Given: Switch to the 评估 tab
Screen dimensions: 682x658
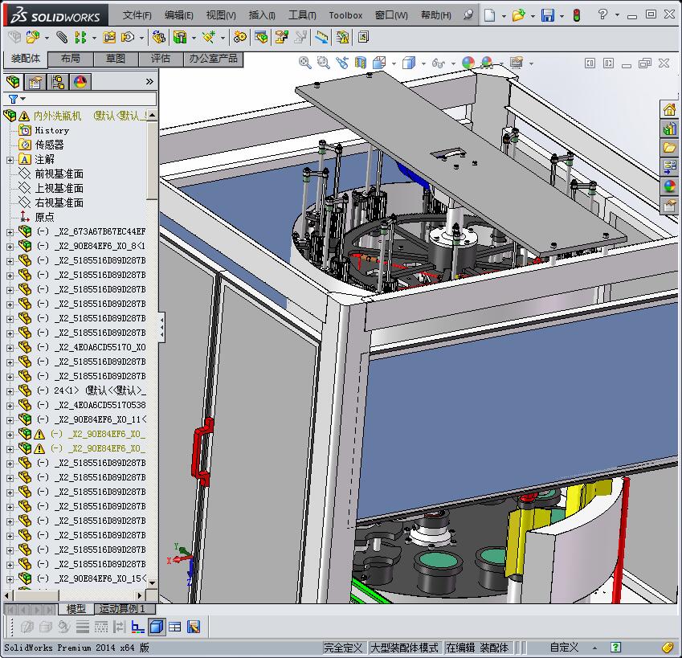Looking at the screenshot, I should [x=161, y=59].
